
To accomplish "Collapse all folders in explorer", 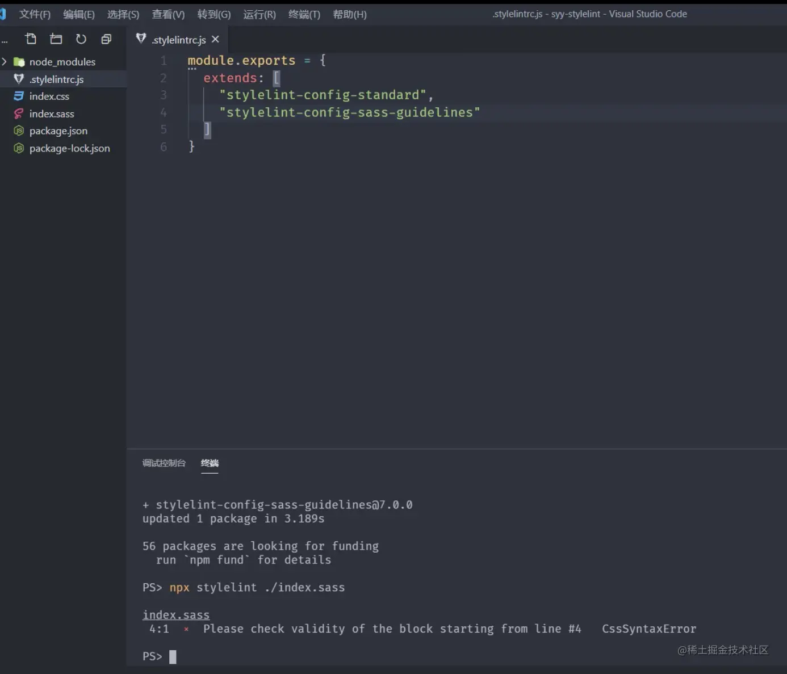I will pyautogui.click(x=106, y=39).
